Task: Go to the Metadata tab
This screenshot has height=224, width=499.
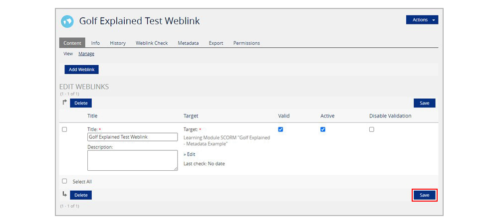Action: (188, 43)
